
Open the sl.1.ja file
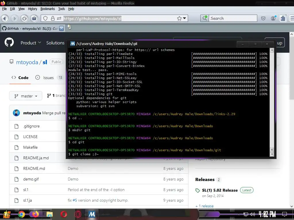pyautogui.click(x=27, y=200)
